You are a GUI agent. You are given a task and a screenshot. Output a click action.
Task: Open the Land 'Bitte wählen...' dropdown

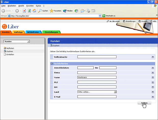point(97,92)
